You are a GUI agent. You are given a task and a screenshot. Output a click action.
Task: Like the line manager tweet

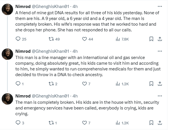pyautogui.click(x=84, y=84)
